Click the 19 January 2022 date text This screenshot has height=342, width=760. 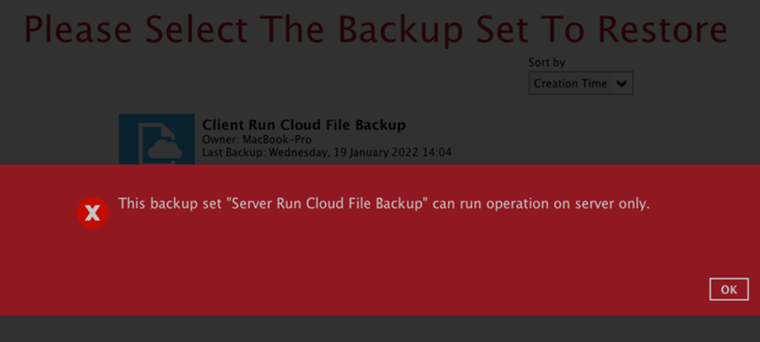coord(377,153)
